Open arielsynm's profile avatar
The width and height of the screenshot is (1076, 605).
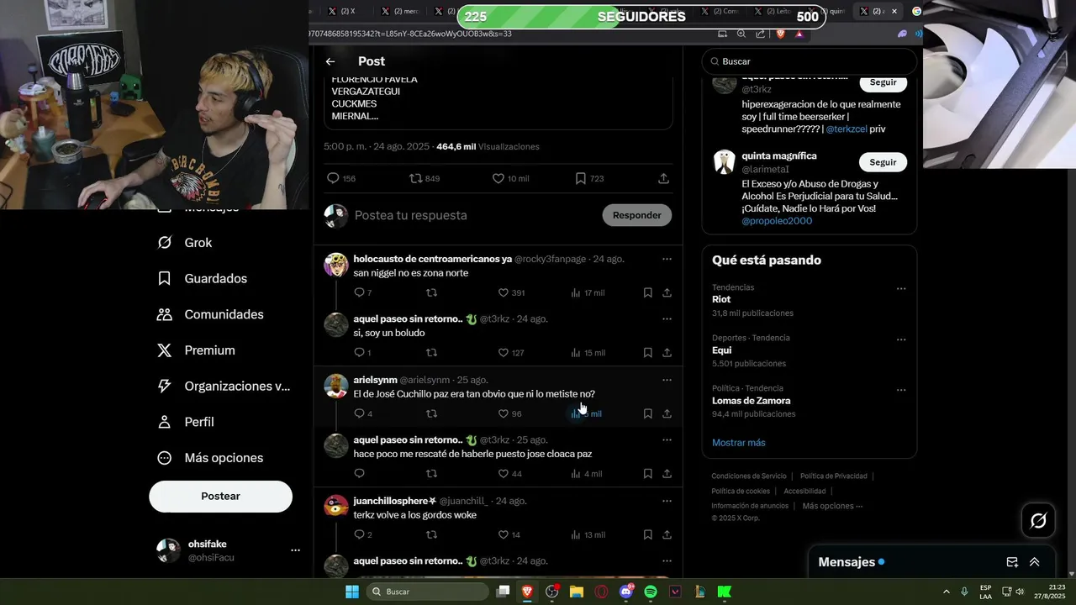[336, 386]
